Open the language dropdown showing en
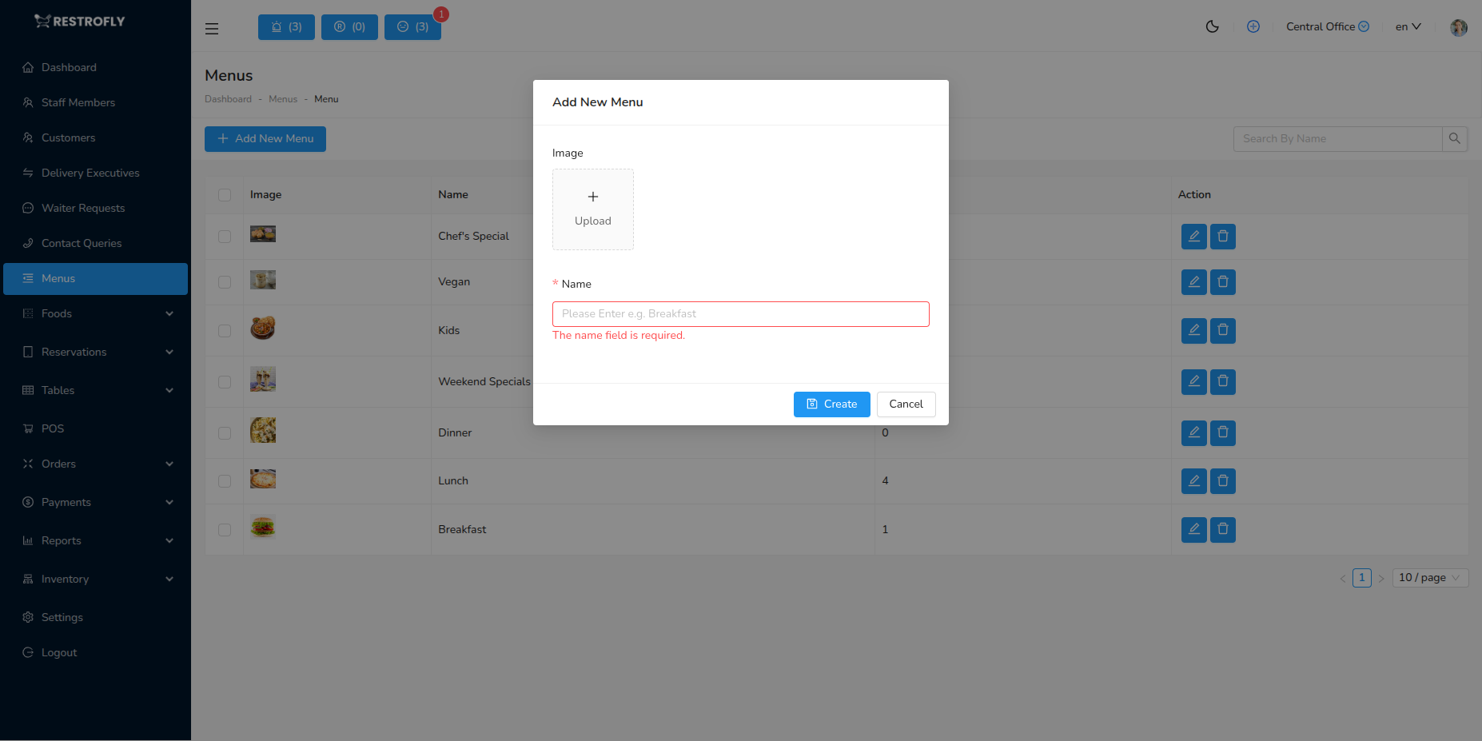 1408,26
